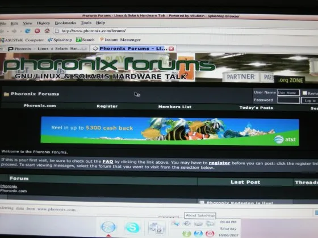Open the gear configuration dock icon
Screen dimensions: 318x238
(x=156, y=228)
